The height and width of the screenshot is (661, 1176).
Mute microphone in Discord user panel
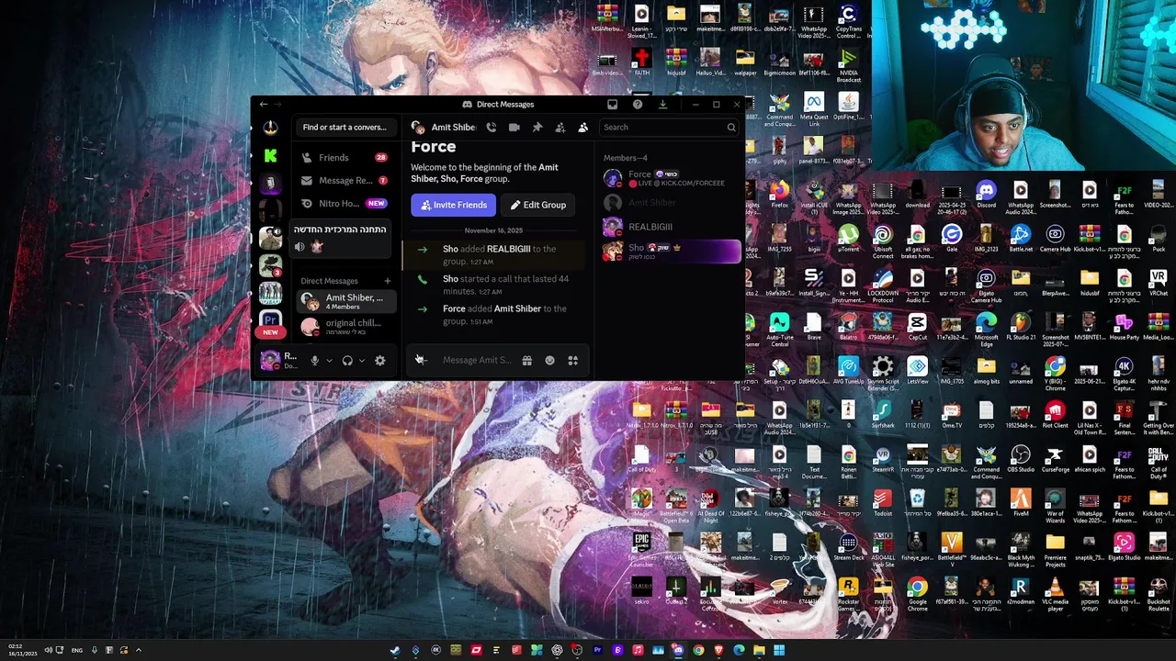[314, 361]
